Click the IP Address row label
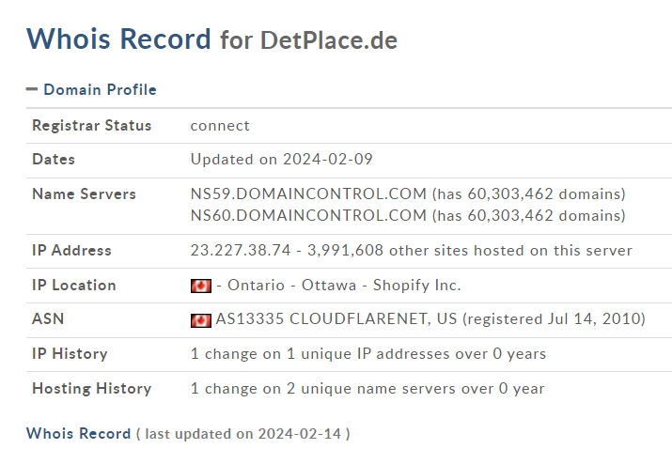The image size is (672, 449). (71, 250)
